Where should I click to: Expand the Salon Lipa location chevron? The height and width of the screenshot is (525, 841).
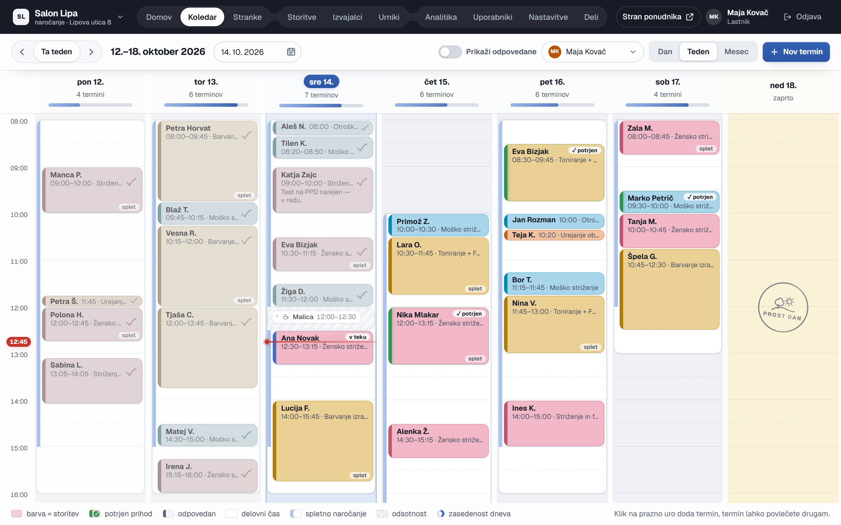pos(120,17)
